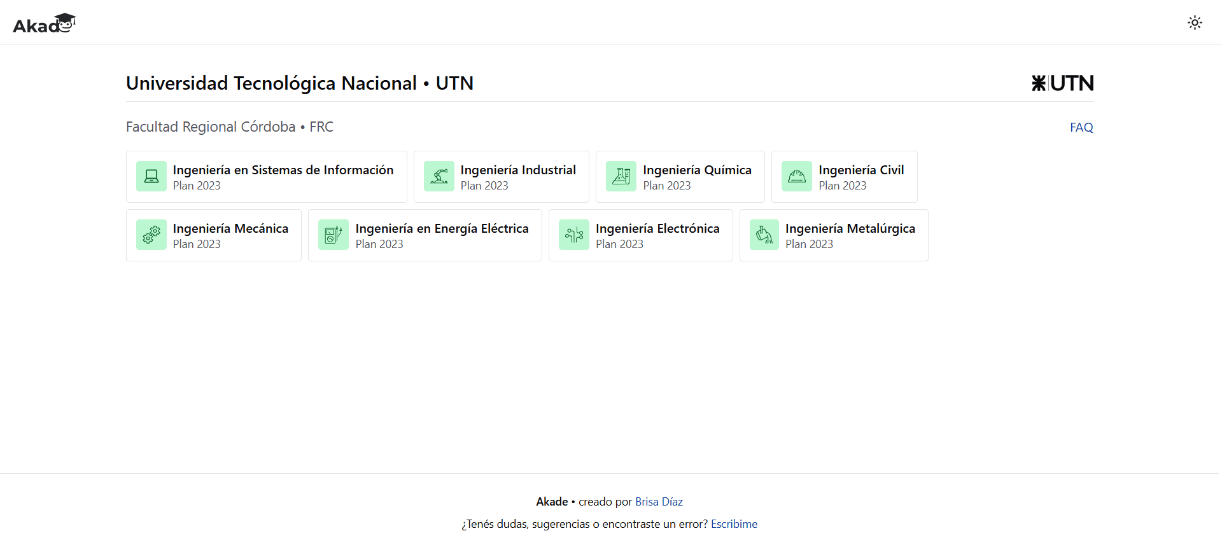This screenshot has width=1222, height=552.
Task: Click Plan 2023 under Ingeniería Metalúrgica
Action: pyautogui.click(x=809, y=244)
